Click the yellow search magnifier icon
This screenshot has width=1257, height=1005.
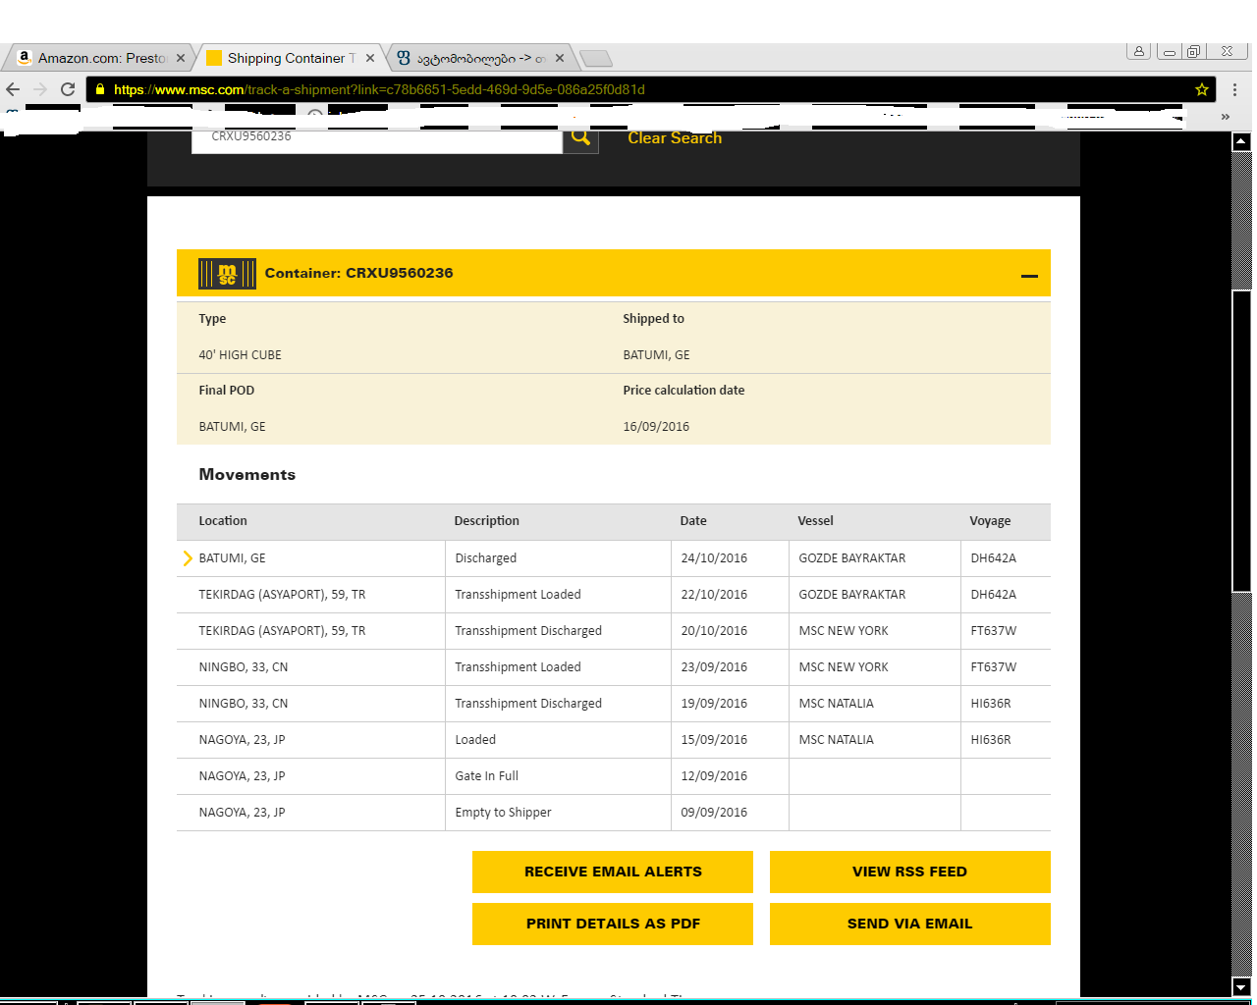pyautogui.click(x=580, y=138)
